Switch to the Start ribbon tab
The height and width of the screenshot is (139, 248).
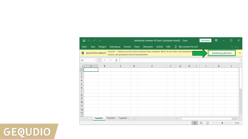coord(93,47)
